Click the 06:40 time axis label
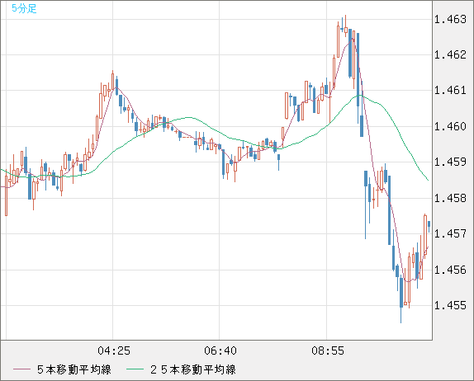This screenshot has height=381, width=474. pos(220,350)
